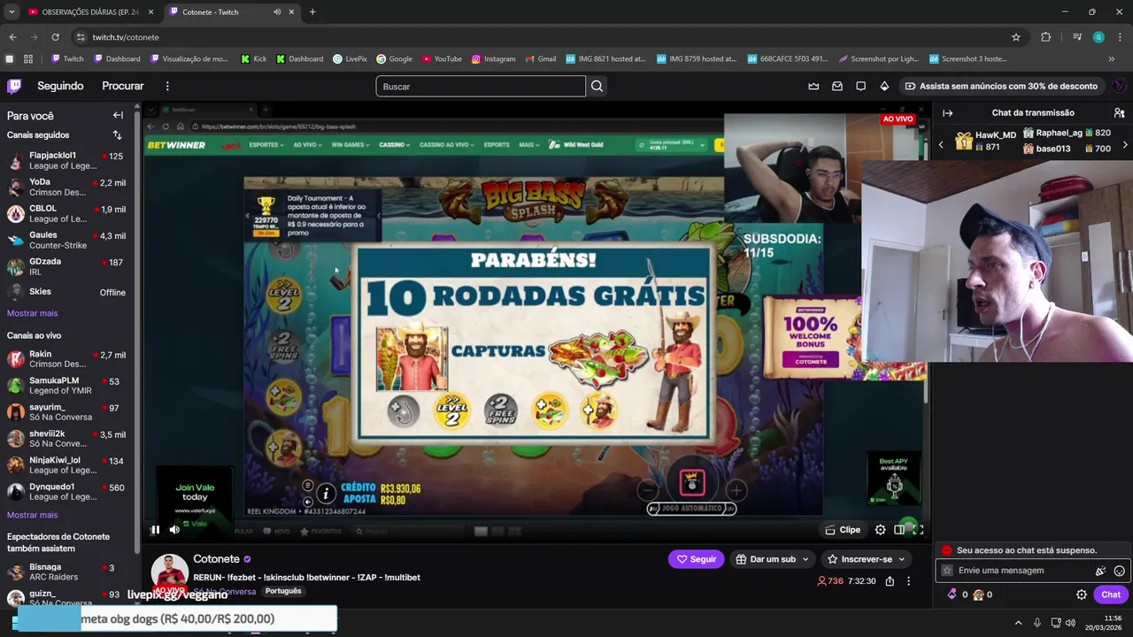Open Flapjackiol1 channel in sidebar
The width and height of the screenshot is (1133, 637).
66,160
